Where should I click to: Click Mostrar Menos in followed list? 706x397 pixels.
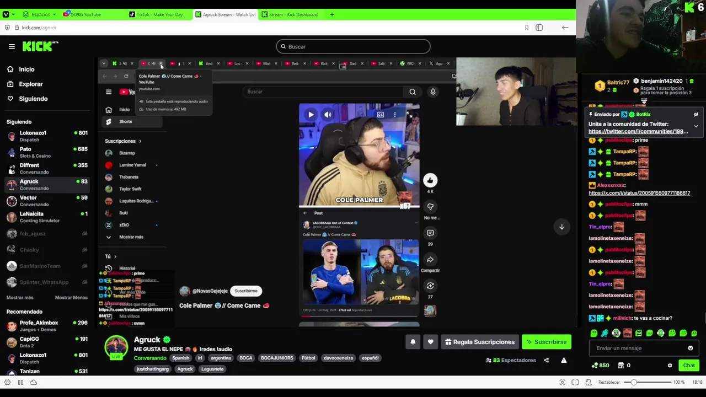tap(71, 298)
